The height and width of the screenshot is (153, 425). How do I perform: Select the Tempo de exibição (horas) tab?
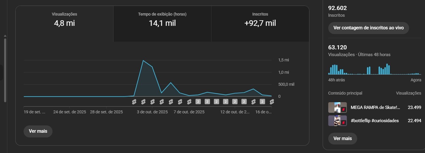click(162, 20)
